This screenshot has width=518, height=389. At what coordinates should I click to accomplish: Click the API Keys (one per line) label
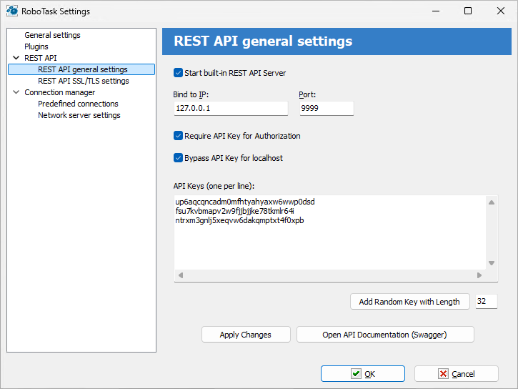(x=214, y=186)
